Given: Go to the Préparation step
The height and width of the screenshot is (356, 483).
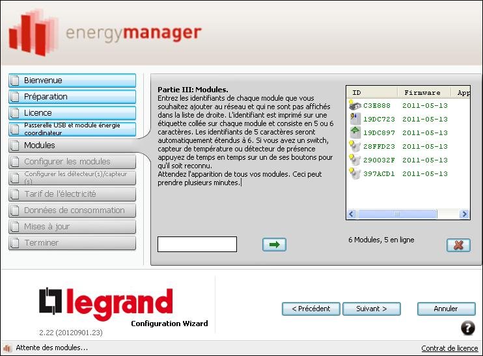Looking at the screenshot, I should pos(72,97).
